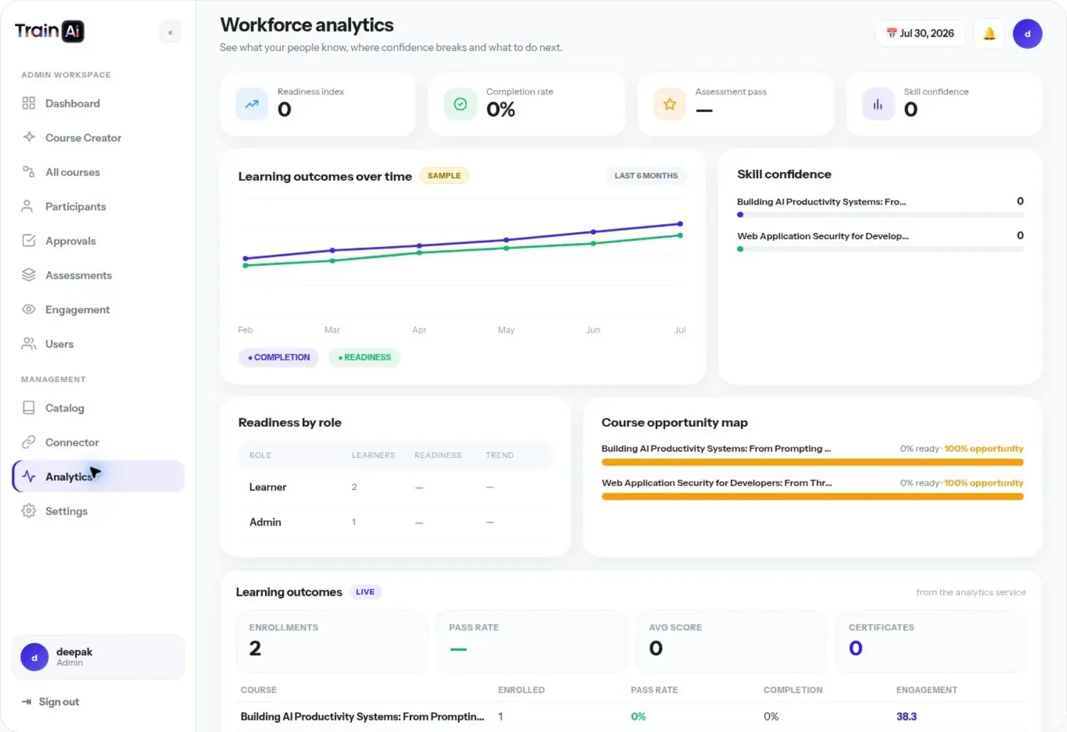
Task: Open the deepak Admin profile card
Action: tap(98, 657)
